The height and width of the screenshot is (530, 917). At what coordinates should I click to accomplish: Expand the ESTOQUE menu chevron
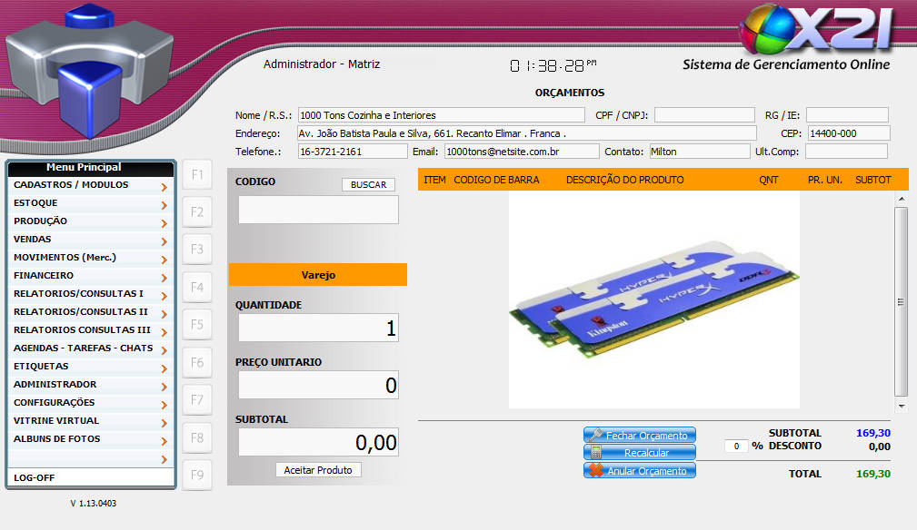click(x=164, y=205)
